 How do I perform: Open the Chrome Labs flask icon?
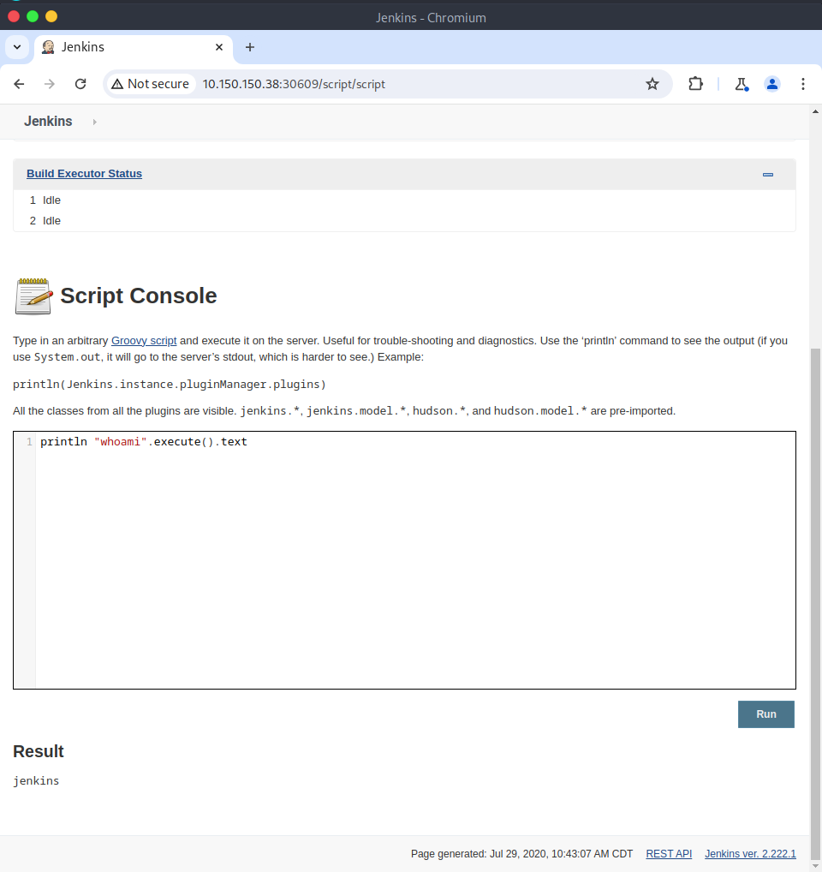tap(741, 84)
